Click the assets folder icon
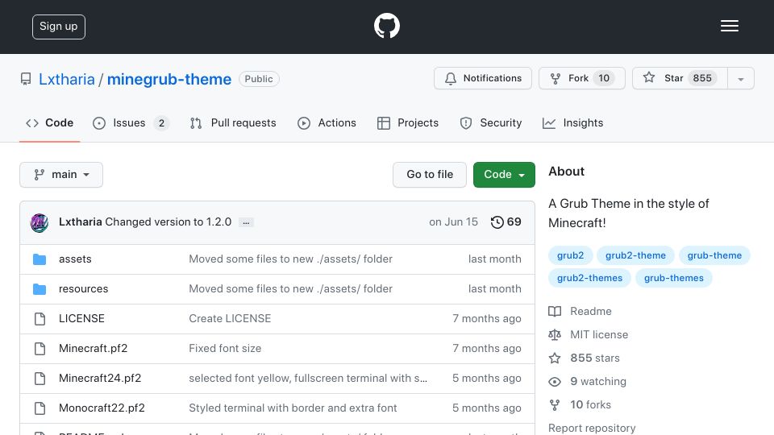Screen dimensions: 774x435 [40, 259]
